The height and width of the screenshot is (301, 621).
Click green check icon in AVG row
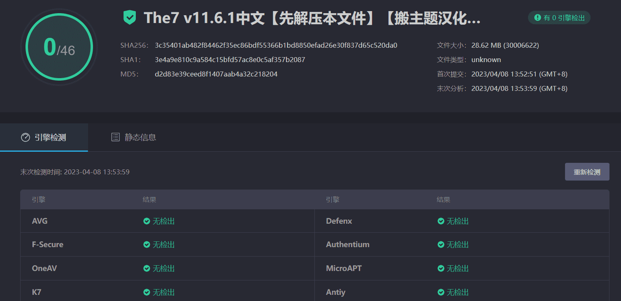click(x=147, y=221)
